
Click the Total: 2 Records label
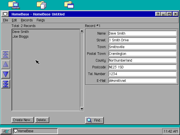coord(24,26)
